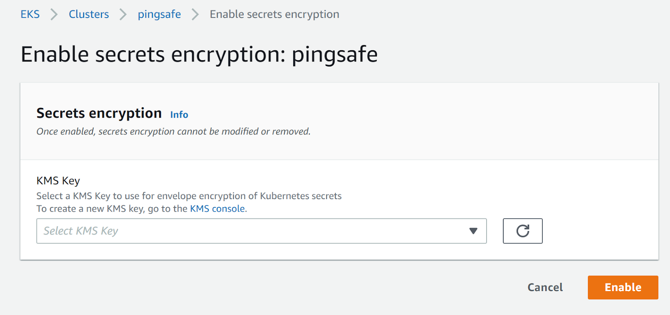Go to the EKS breadcrumb link
670x315 pixels.
pyautogui.click(x=30, y=14)
